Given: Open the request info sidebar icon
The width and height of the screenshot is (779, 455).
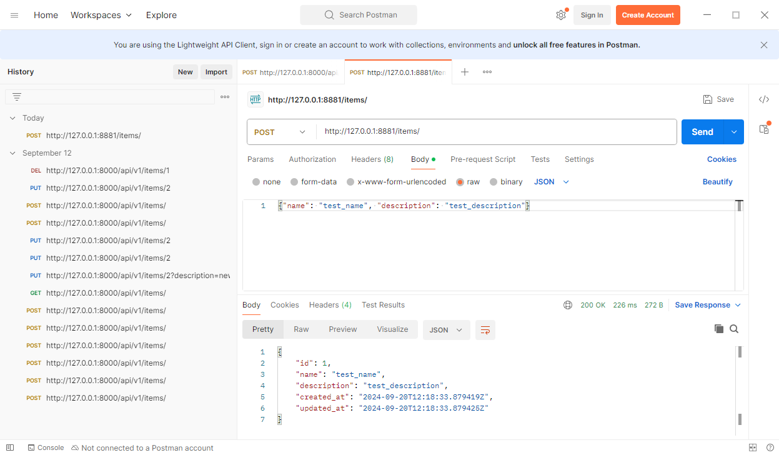Looking at the screenshot, I should click(x=764, y=129).
